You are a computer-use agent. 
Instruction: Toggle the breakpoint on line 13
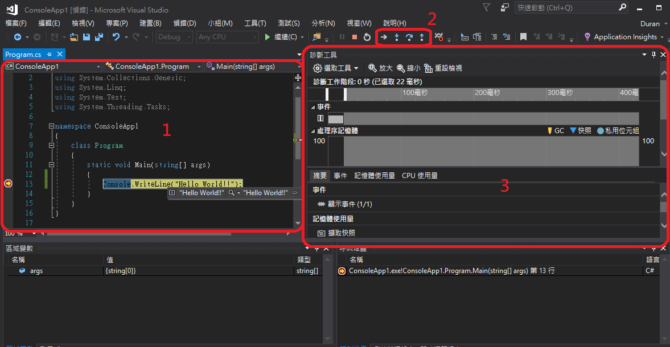8,184
